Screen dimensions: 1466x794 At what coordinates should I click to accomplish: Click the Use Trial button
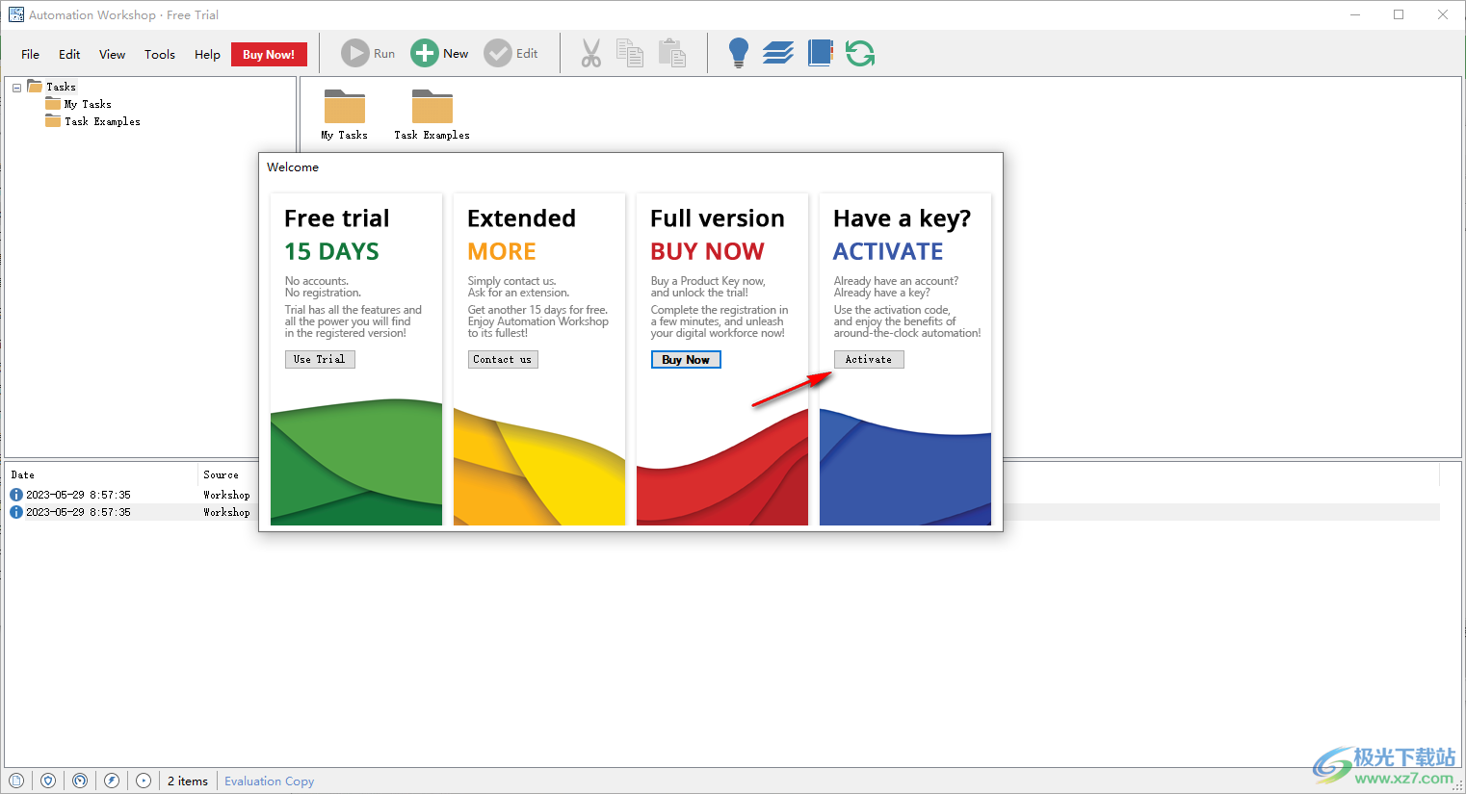click(320, 359)
